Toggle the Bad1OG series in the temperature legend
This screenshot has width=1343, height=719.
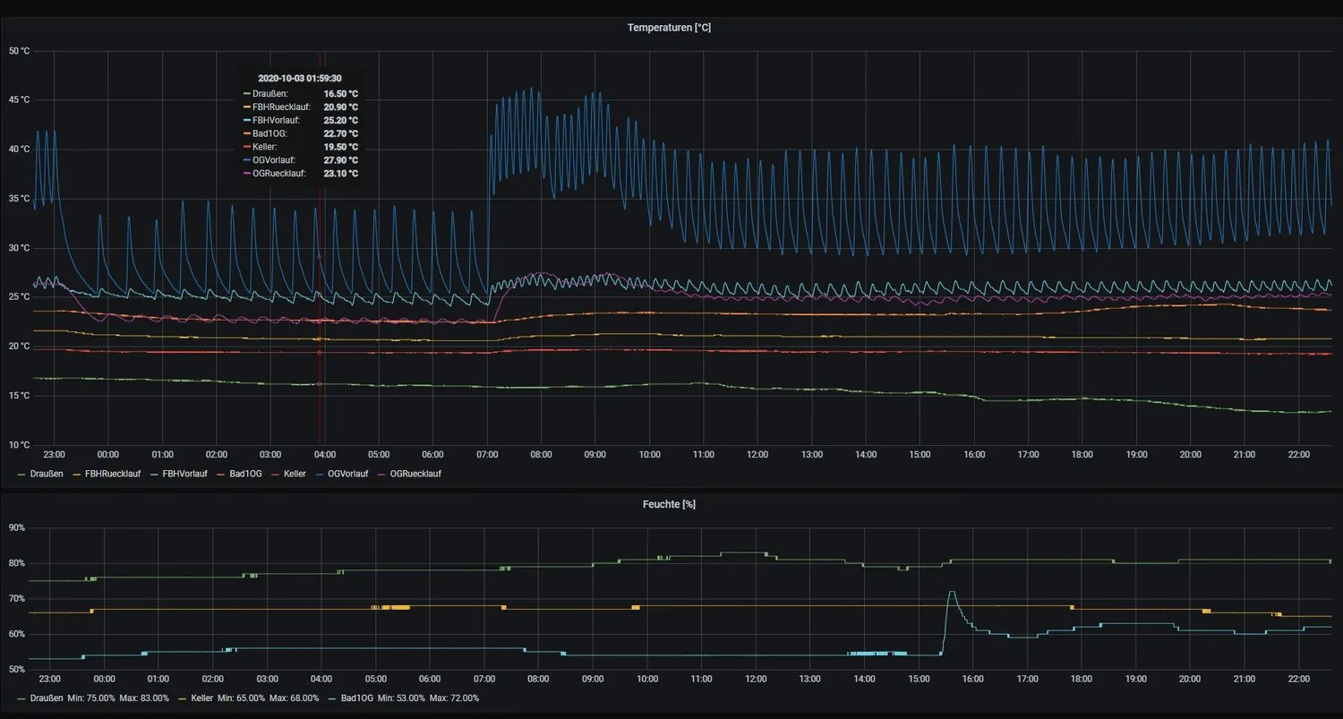point(245,474)
